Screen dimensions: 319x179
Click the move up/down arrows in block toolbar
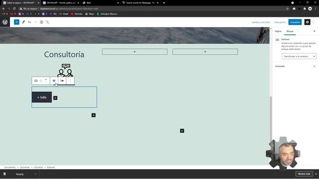(46, 81)
